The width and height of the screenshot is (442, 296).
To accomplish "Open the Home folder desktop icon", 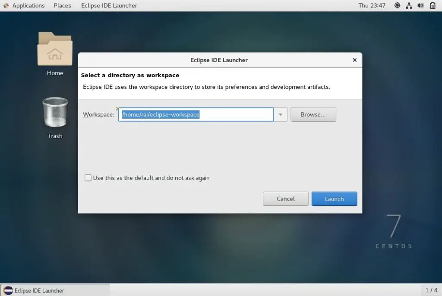I will coord(55,49).
